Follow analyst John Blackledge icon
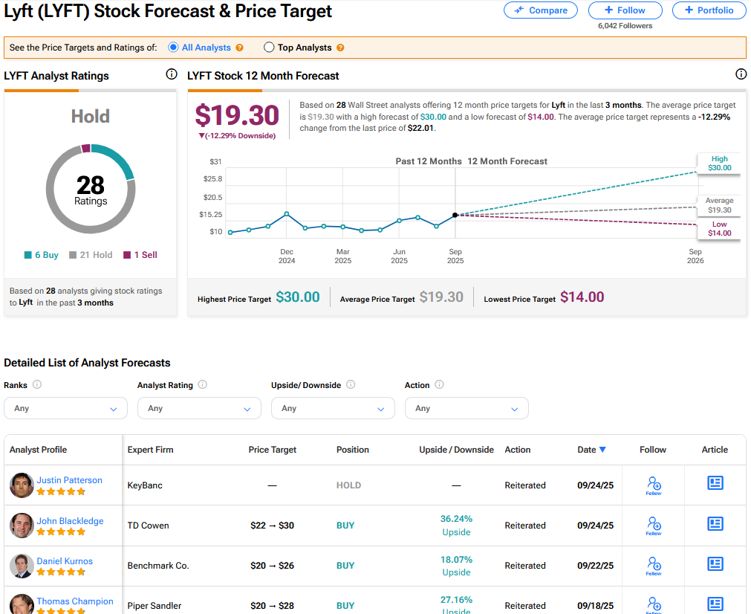The image size is (751, 614). [x=654, y=526]
